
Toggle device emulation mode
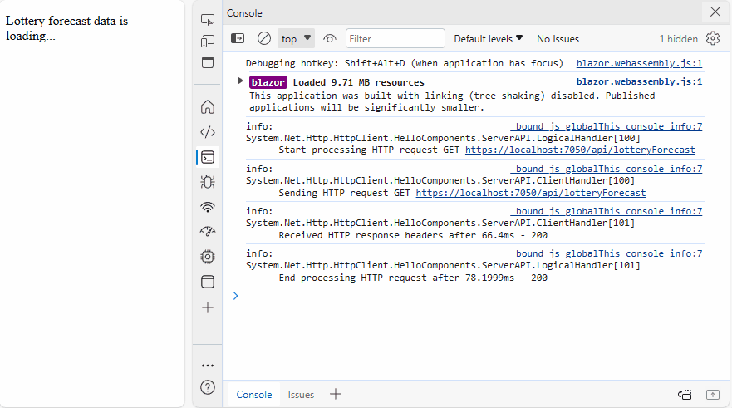(x=208, y=41)
